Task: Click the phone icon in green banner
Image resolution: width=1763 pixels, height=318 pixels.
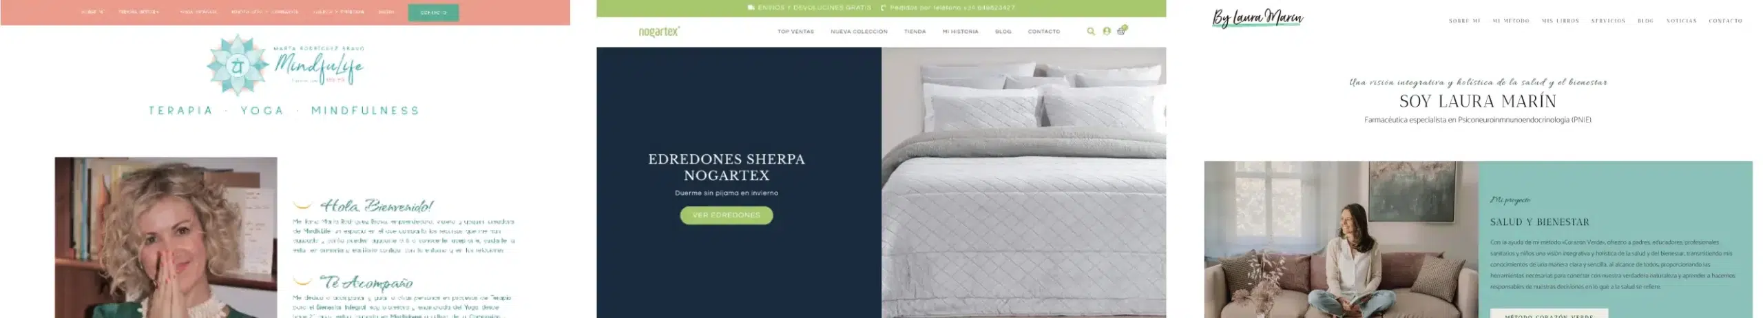Action: tap(884, 8)
